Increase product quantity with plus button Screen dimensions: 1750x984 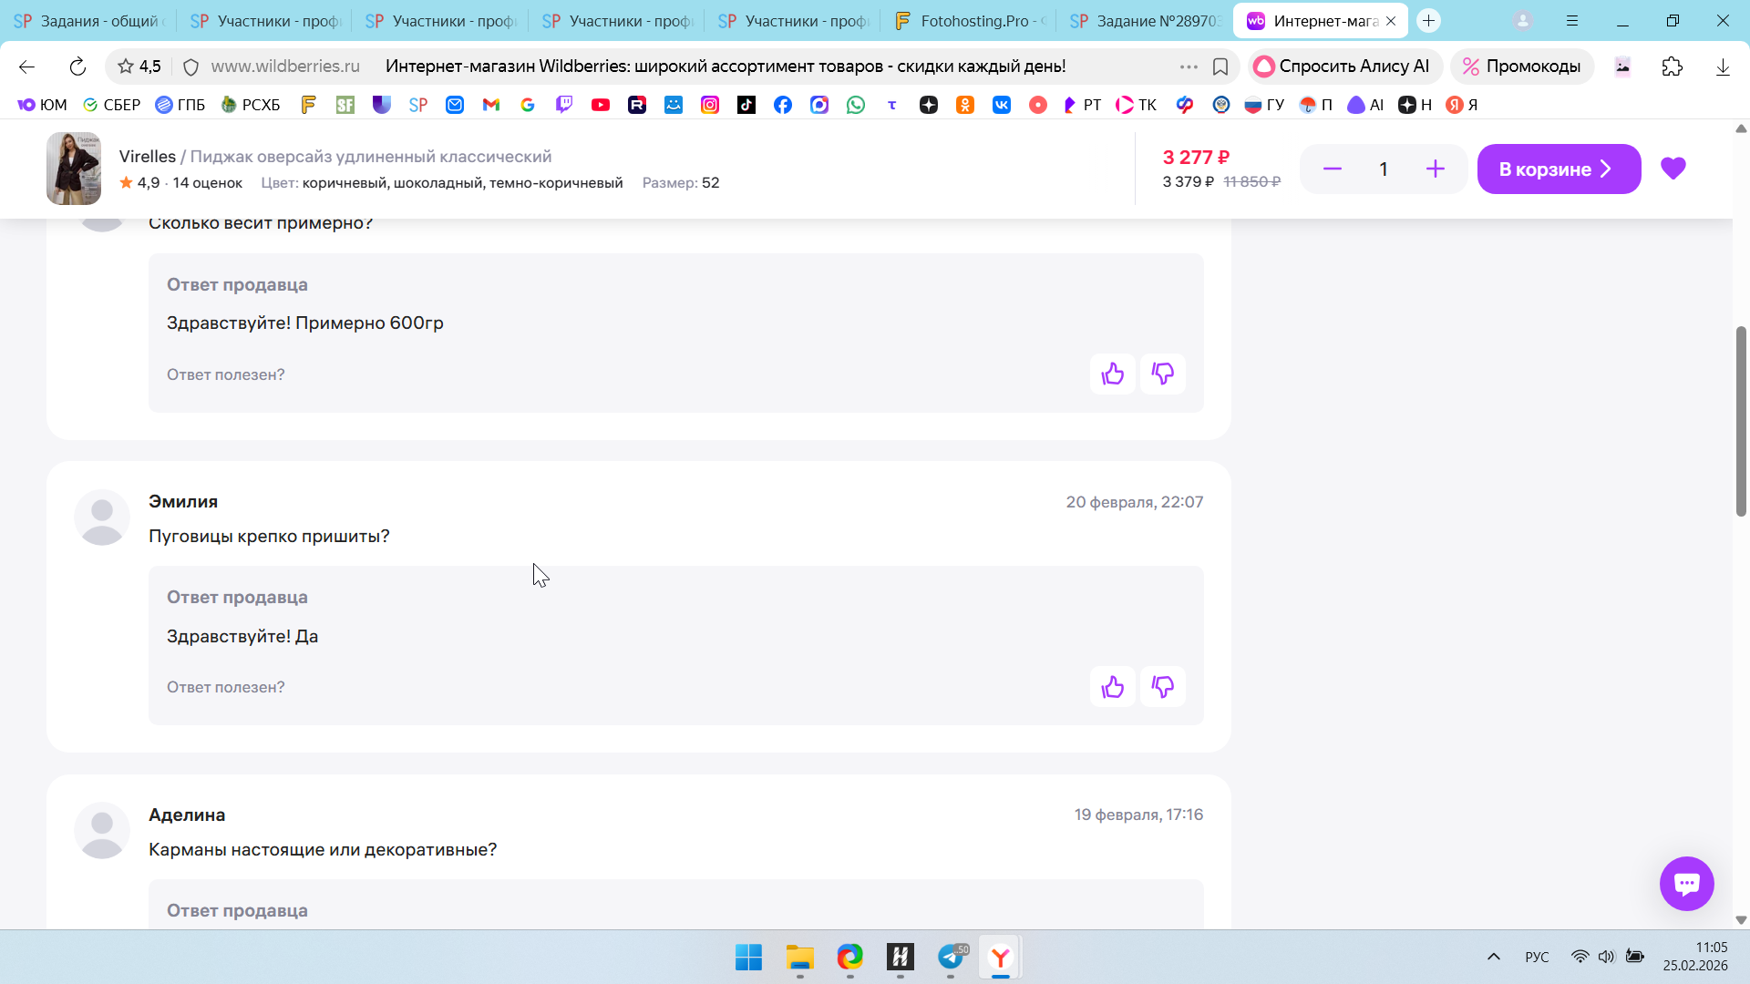pyautogui.click(x=1435, y=169)
